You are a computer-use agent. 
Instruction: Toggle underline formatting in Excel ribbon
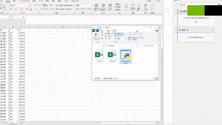(x=16, y=9)
